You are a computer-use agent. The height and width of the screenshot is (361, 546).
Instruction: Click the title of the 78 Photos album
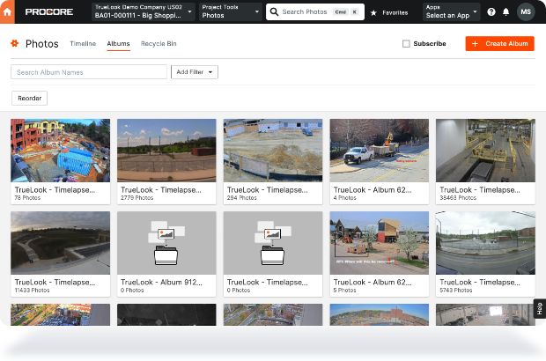click(55, 189)
